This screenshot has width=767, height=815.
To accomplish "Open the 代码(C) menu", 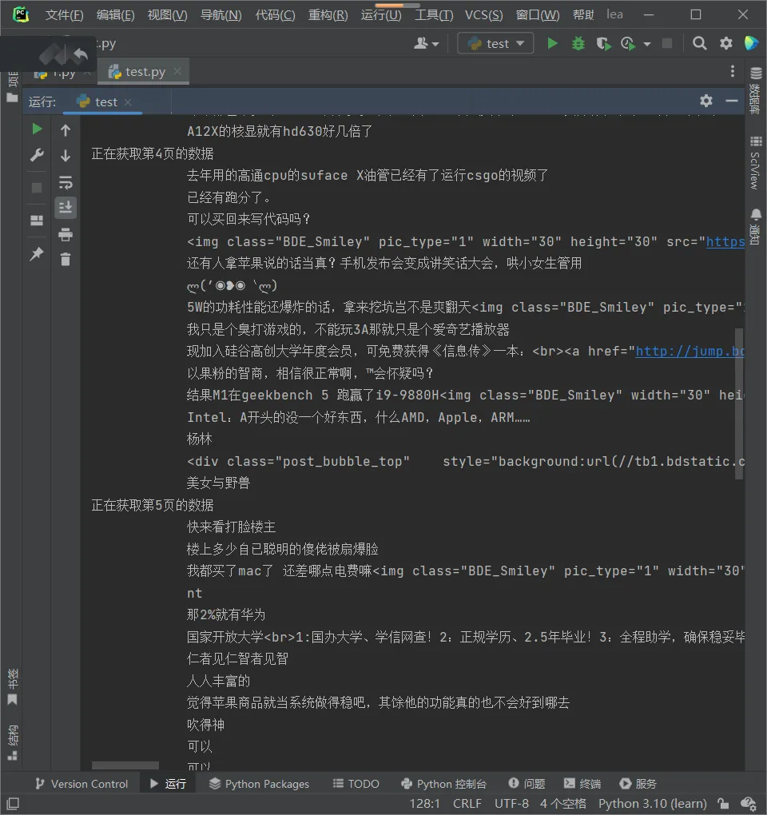I will (x=275, y=15).
